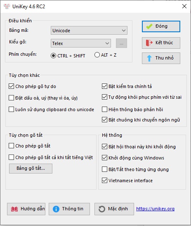
Task: Toggle Bật chuông khi chuyển ngôn ngữ
Action: coord(104,120)
